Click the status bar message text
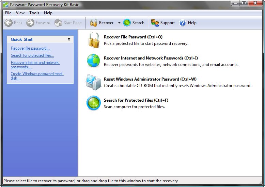265x187 pixels. [x=91, y=181]
